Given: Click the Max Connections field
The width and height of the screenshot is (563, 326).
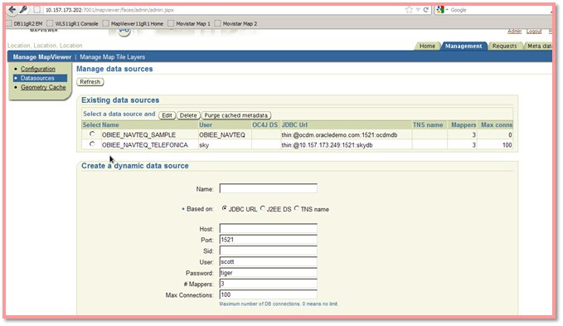Looking at the screenshot, I should pyautogui.click(x=268, y=294).
